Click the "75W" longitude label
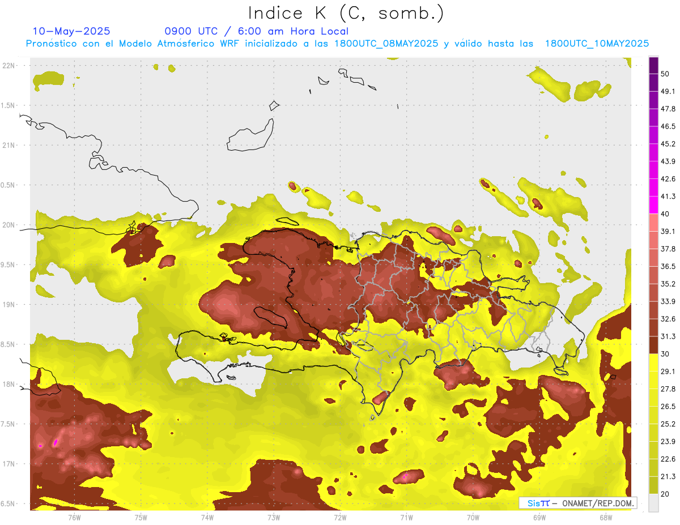 point(141,517)
